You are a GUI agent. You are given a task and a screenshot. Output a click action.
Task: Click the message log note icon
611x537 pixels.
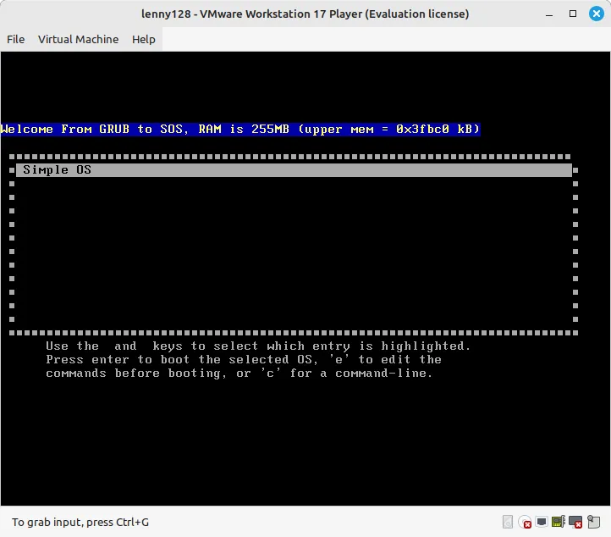pyautogui.click(x=593, y=522)
